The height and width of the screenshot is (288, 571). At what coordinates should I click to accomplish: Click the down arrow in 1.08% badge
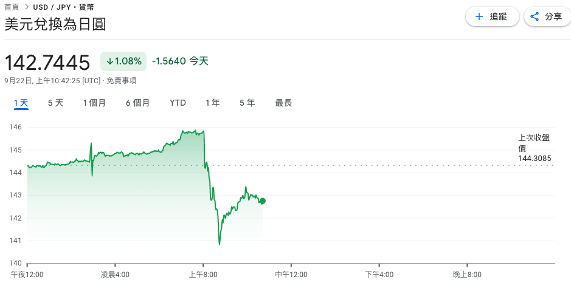point(109,61)
